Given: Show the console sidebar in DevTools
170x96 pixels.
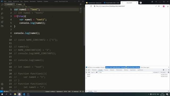Looking at the screenshot, I should 87,72.
